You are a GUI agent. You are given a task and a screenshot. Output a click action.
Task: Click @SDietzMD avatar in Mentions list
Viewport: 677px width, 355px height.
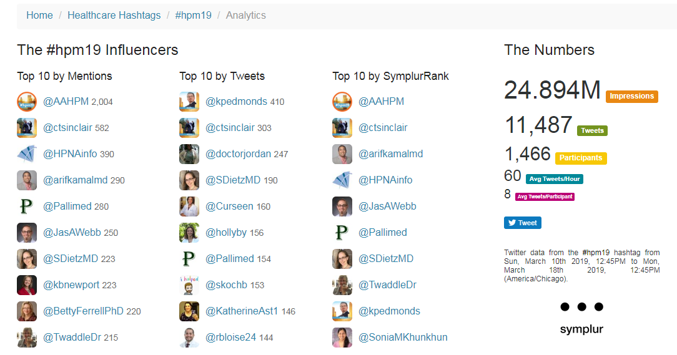coord(27,259)
